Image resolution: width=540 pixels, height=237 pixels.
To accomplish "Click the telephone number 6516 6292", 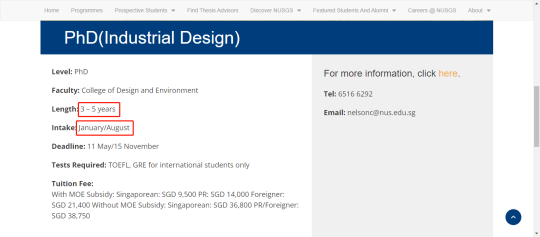I will (x=355, y=94).
